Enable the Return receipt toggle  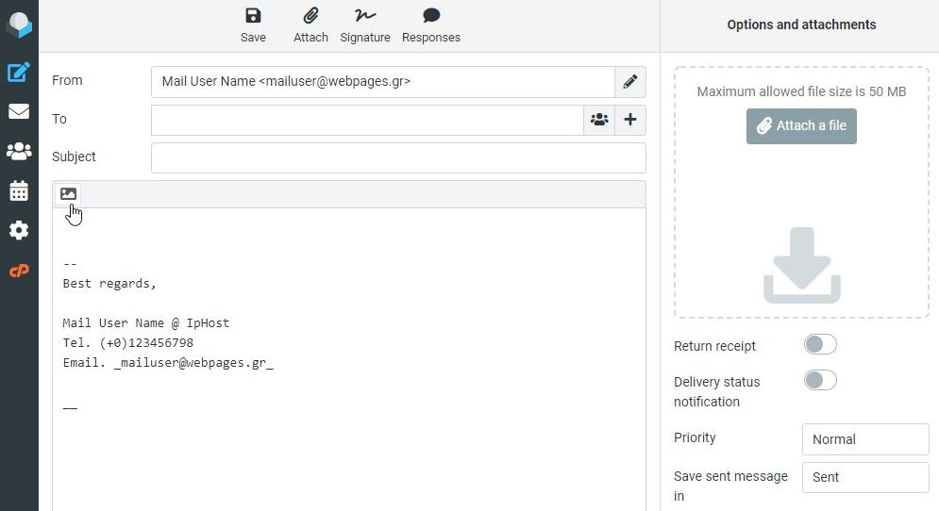pyautogui.click(x=820, y=345)
